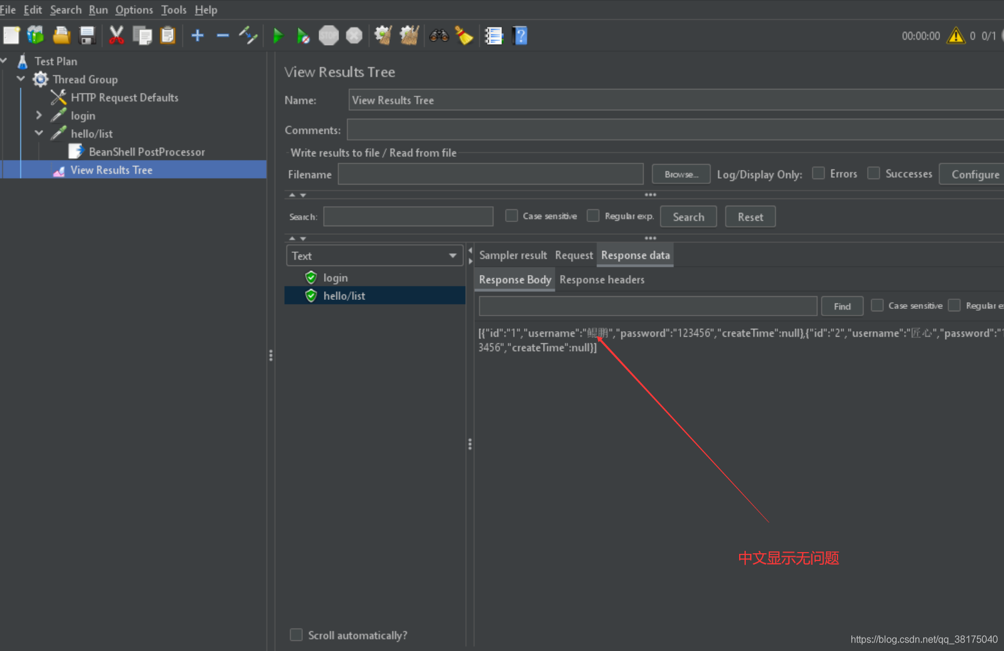1004x651 pixels.
Task: Open the Text renderer dropdown
Action: 375,256
